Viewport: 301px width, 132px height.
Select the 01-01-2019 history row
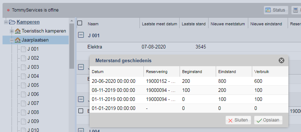(189, 108)
